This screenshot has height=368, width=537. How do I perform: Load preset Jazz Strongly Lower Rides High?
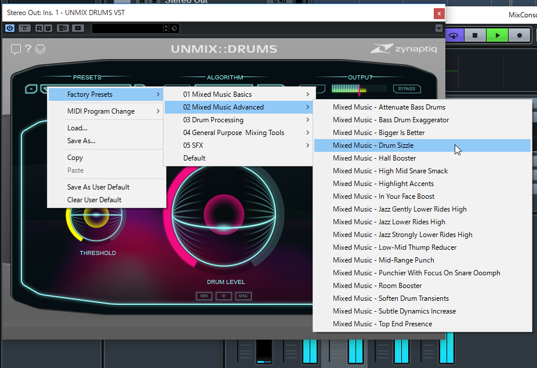(x=422, y=235)
